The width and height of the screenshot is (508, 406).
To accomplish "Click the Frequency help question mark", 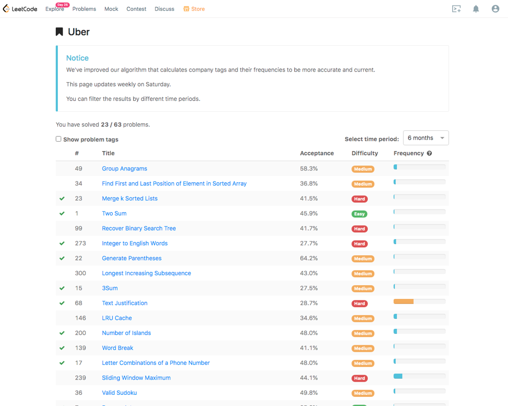I will click(x=429, y=153).
